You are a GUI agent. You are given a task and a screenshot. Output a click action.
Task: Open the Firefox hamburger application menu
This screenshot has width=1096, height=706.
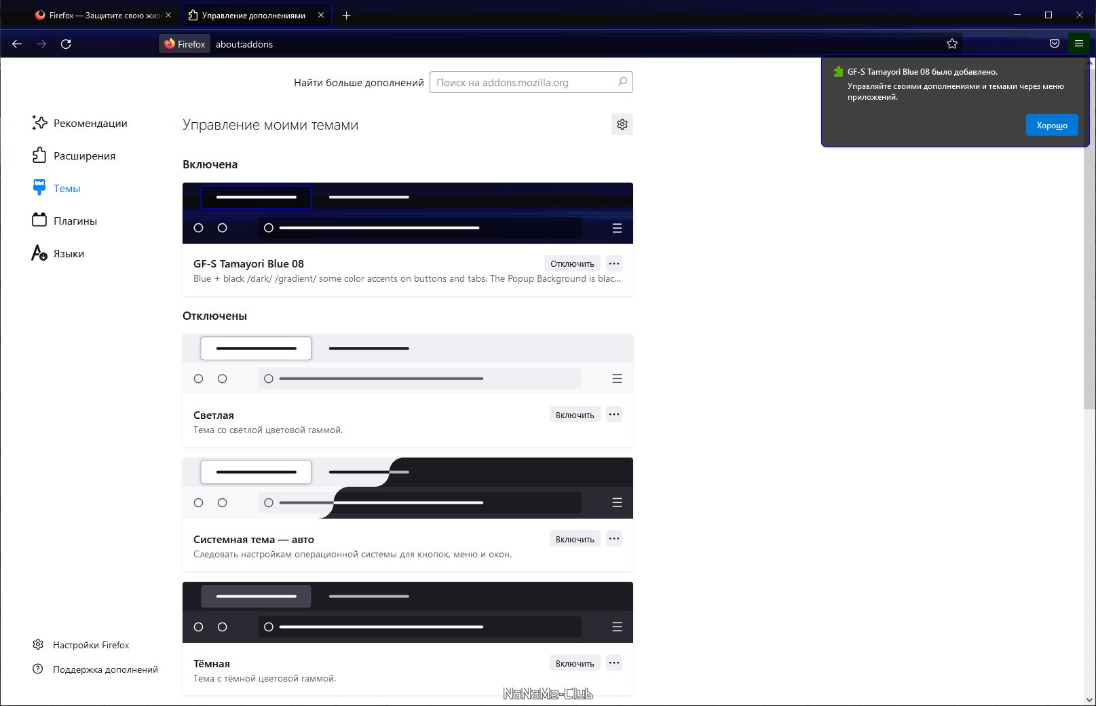pos(1078,44)
